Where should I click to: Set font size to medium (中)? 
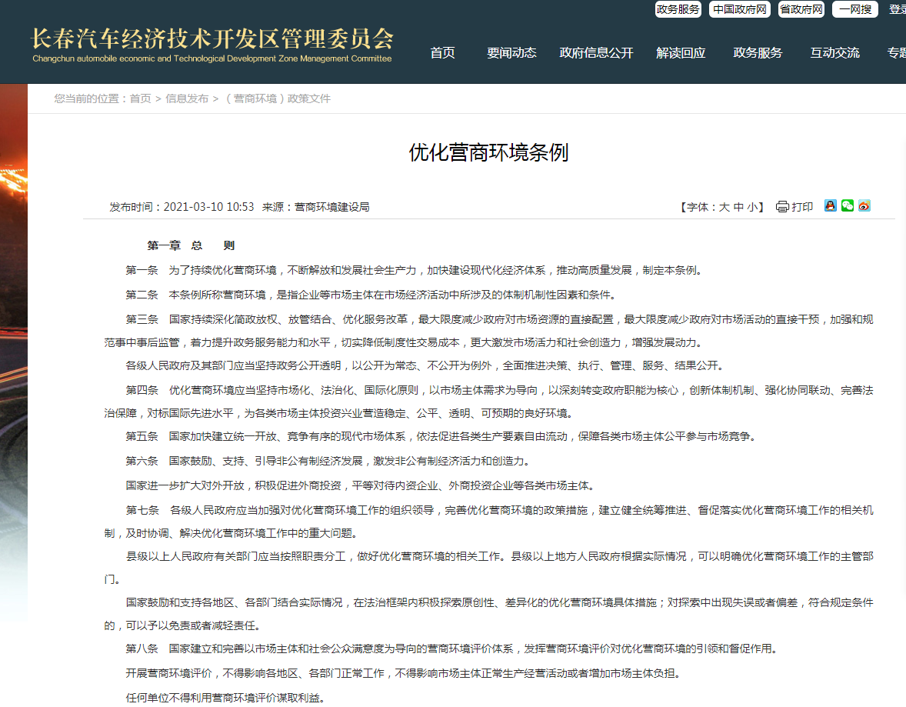[x=738, y=207]
